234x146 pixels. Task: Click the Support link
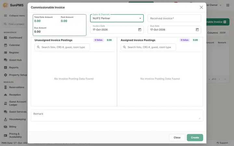point(222,143)
